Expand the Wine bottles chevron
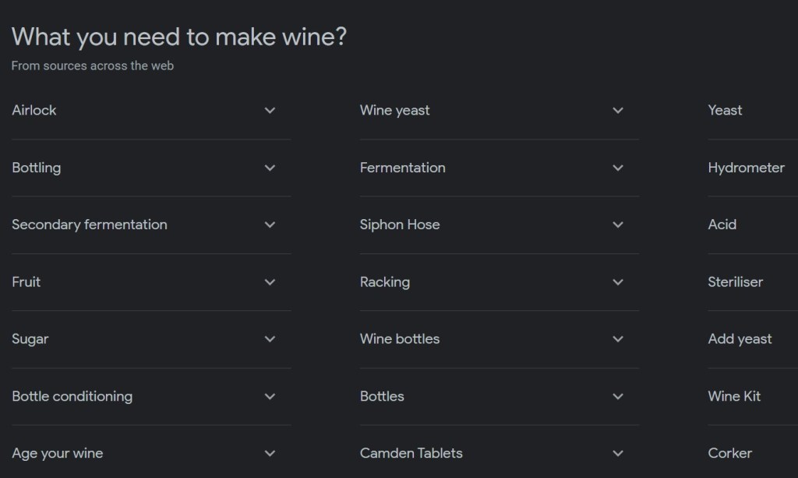 618,339
